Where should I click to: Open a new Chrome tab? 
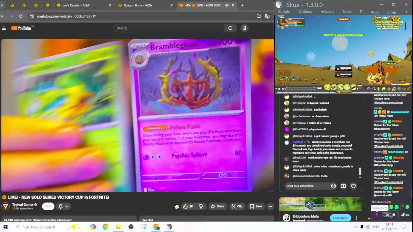pos(242,5)
